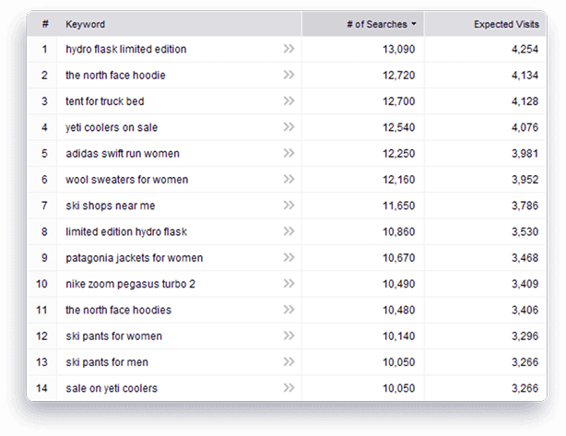Click expected visits value 4,128
Image resolution: width=566 pixels, height=436 pixels.
[525, 101]
